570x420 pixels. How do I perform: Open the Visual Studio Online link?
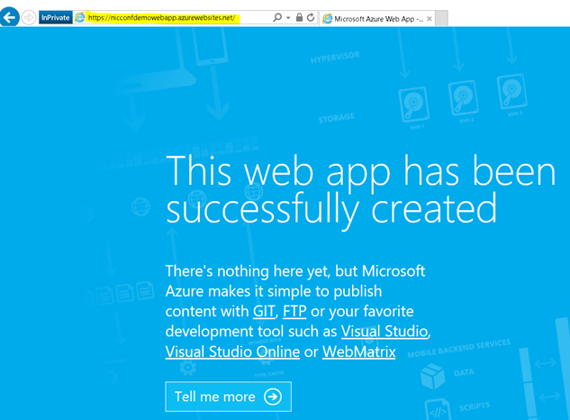[232, 352]
